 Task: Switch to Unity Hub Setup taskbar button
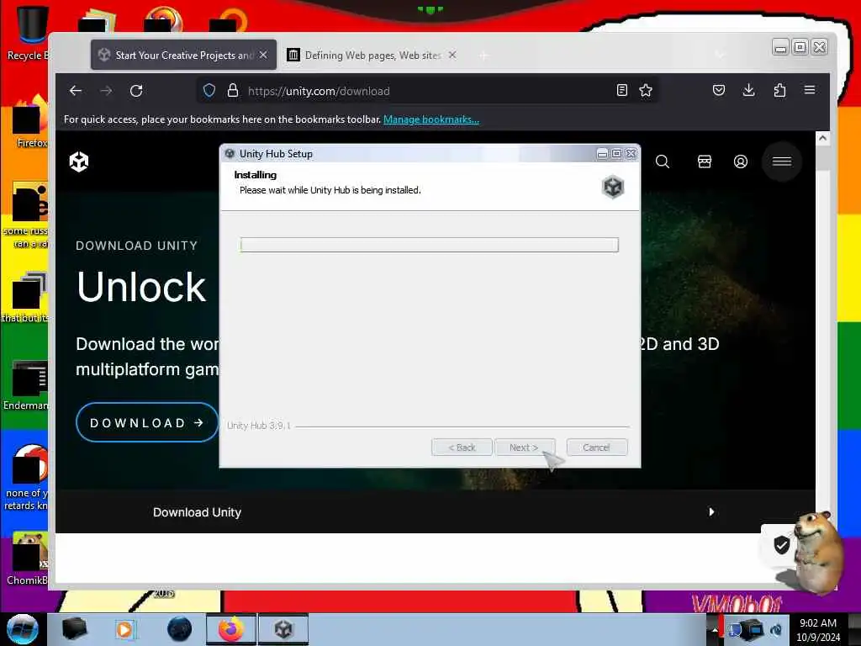[283, 629]
